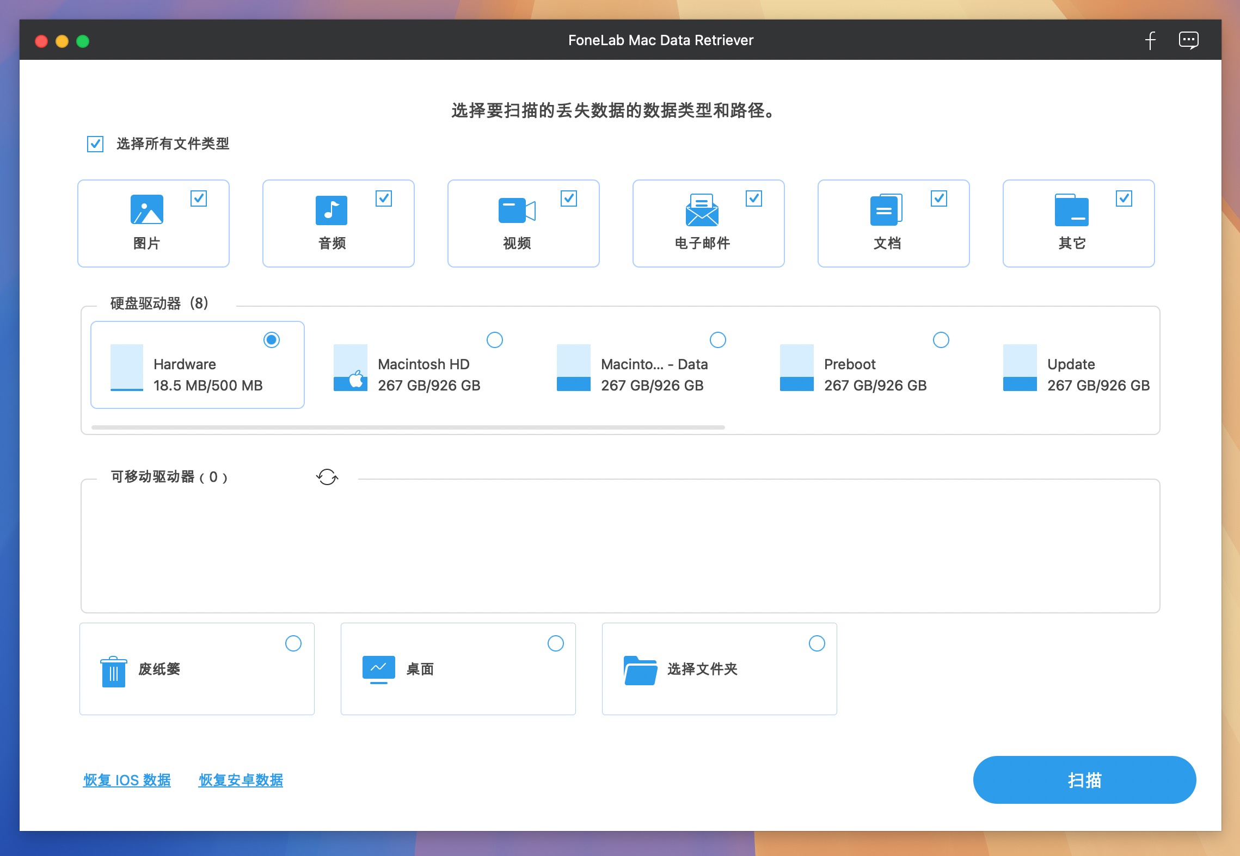1240x856 pixels.
Task: Toggle the select all file types checkbox
Action: tap(95, 144)
